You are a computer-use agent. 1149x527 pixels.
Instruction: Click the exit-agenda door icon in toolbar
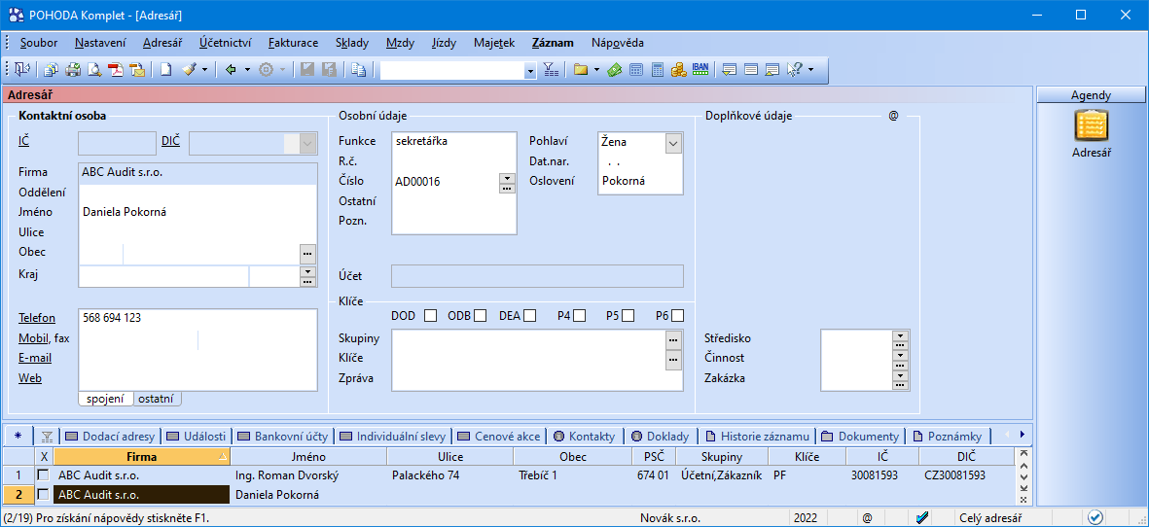[x=22, y=70]
